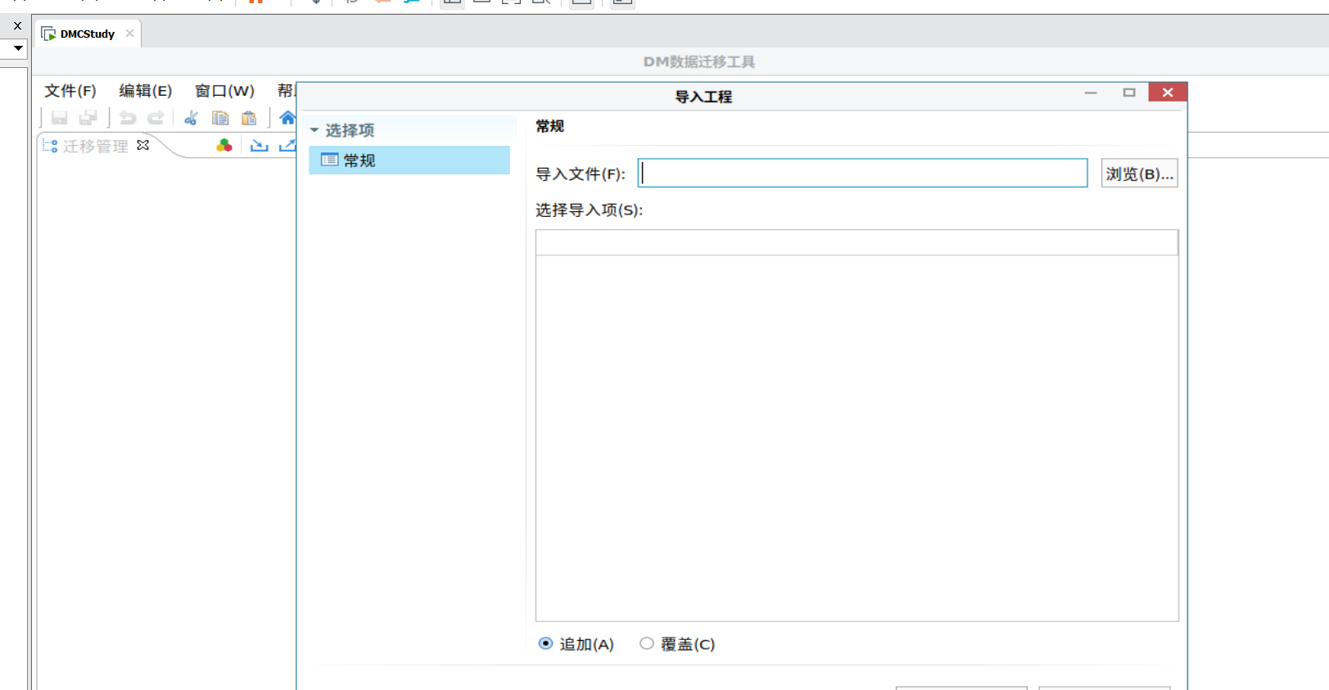Click the 浏览(B)... button
The height and width of the screenshot is (690, 1329).
click(1139, 174)
